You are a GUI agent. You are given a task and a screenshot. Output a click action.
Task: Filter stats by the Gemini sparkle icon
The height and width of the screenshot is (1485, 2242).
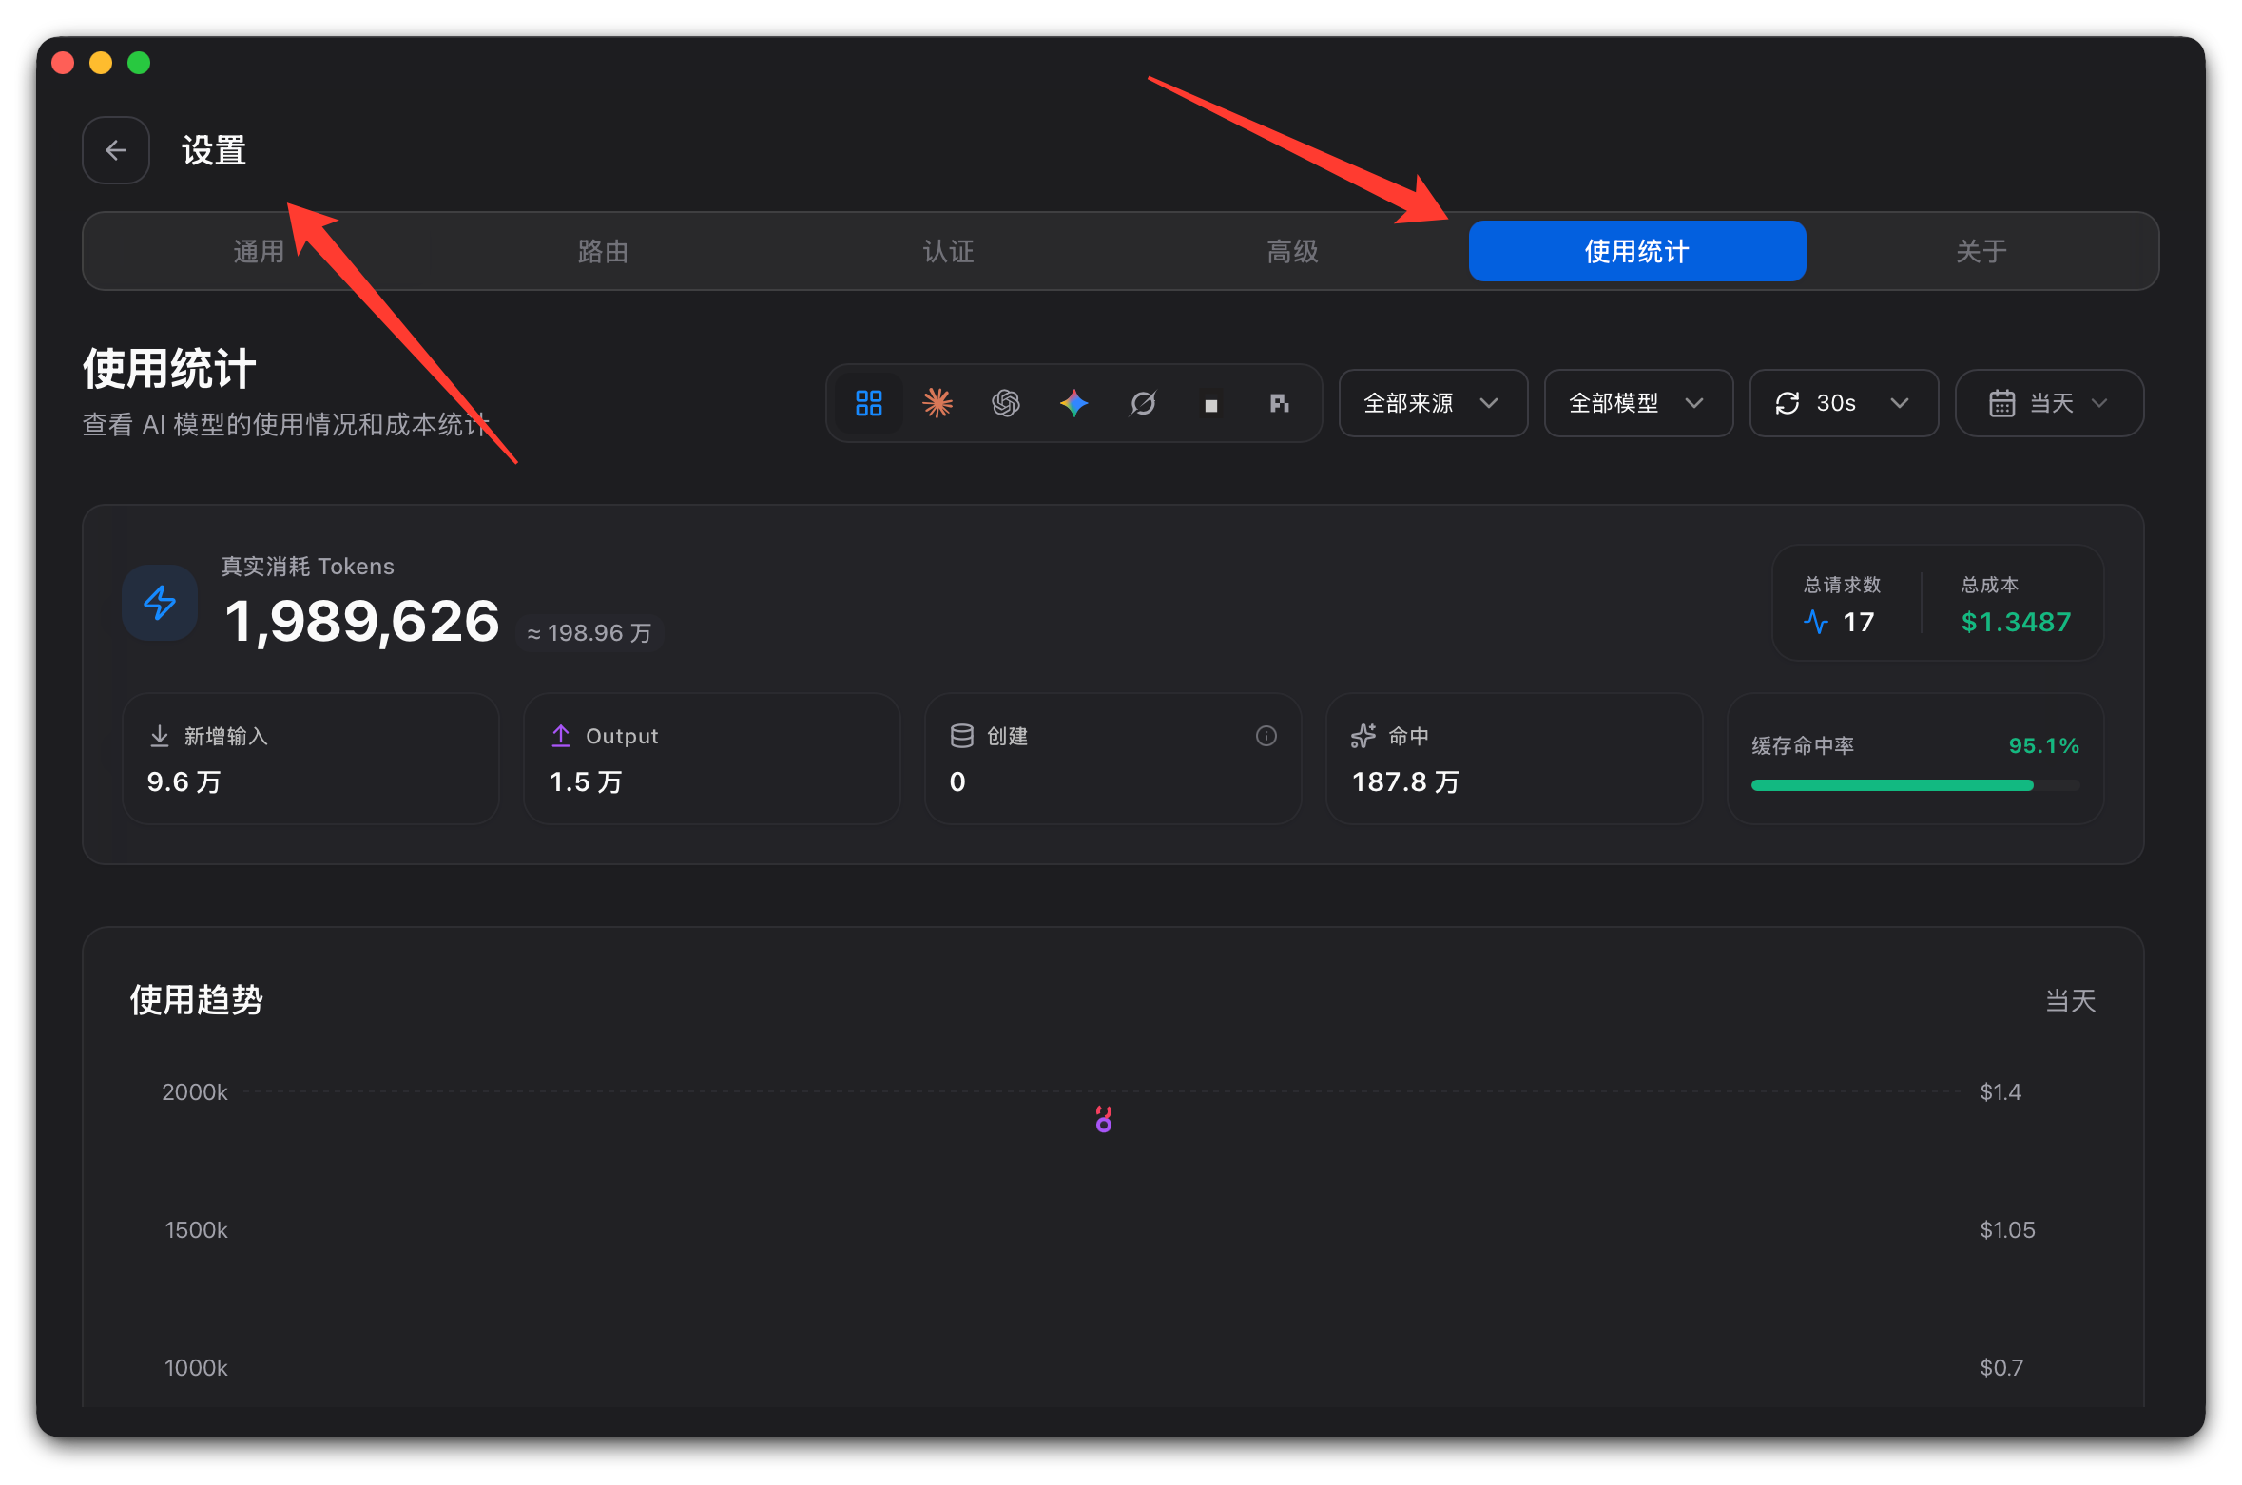[x=1073, y=403]
